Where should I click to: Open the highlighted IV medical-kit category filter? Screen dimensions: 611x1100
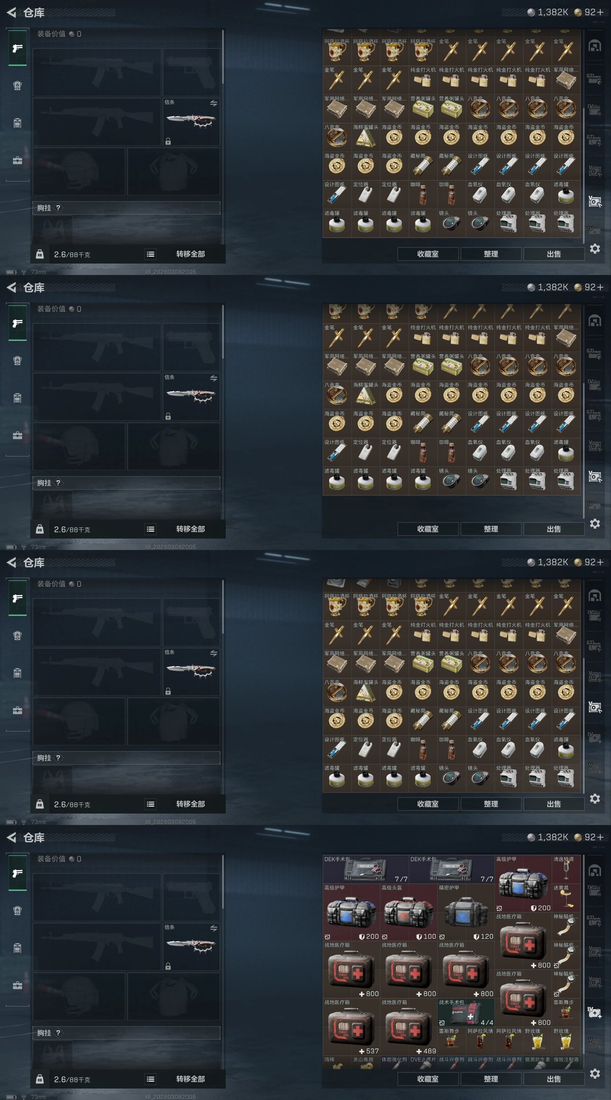[x=595, y=1013]
